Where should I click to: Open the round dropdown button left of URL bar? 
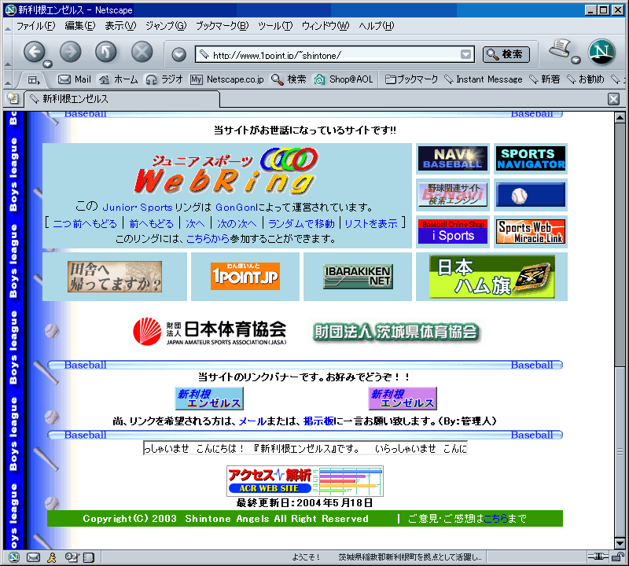point(179,54)
